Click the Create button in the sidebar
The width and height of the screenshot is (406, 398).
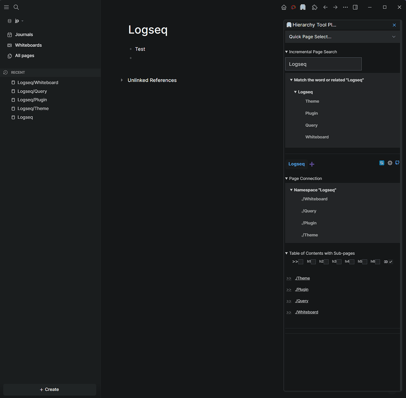point(49,389)
